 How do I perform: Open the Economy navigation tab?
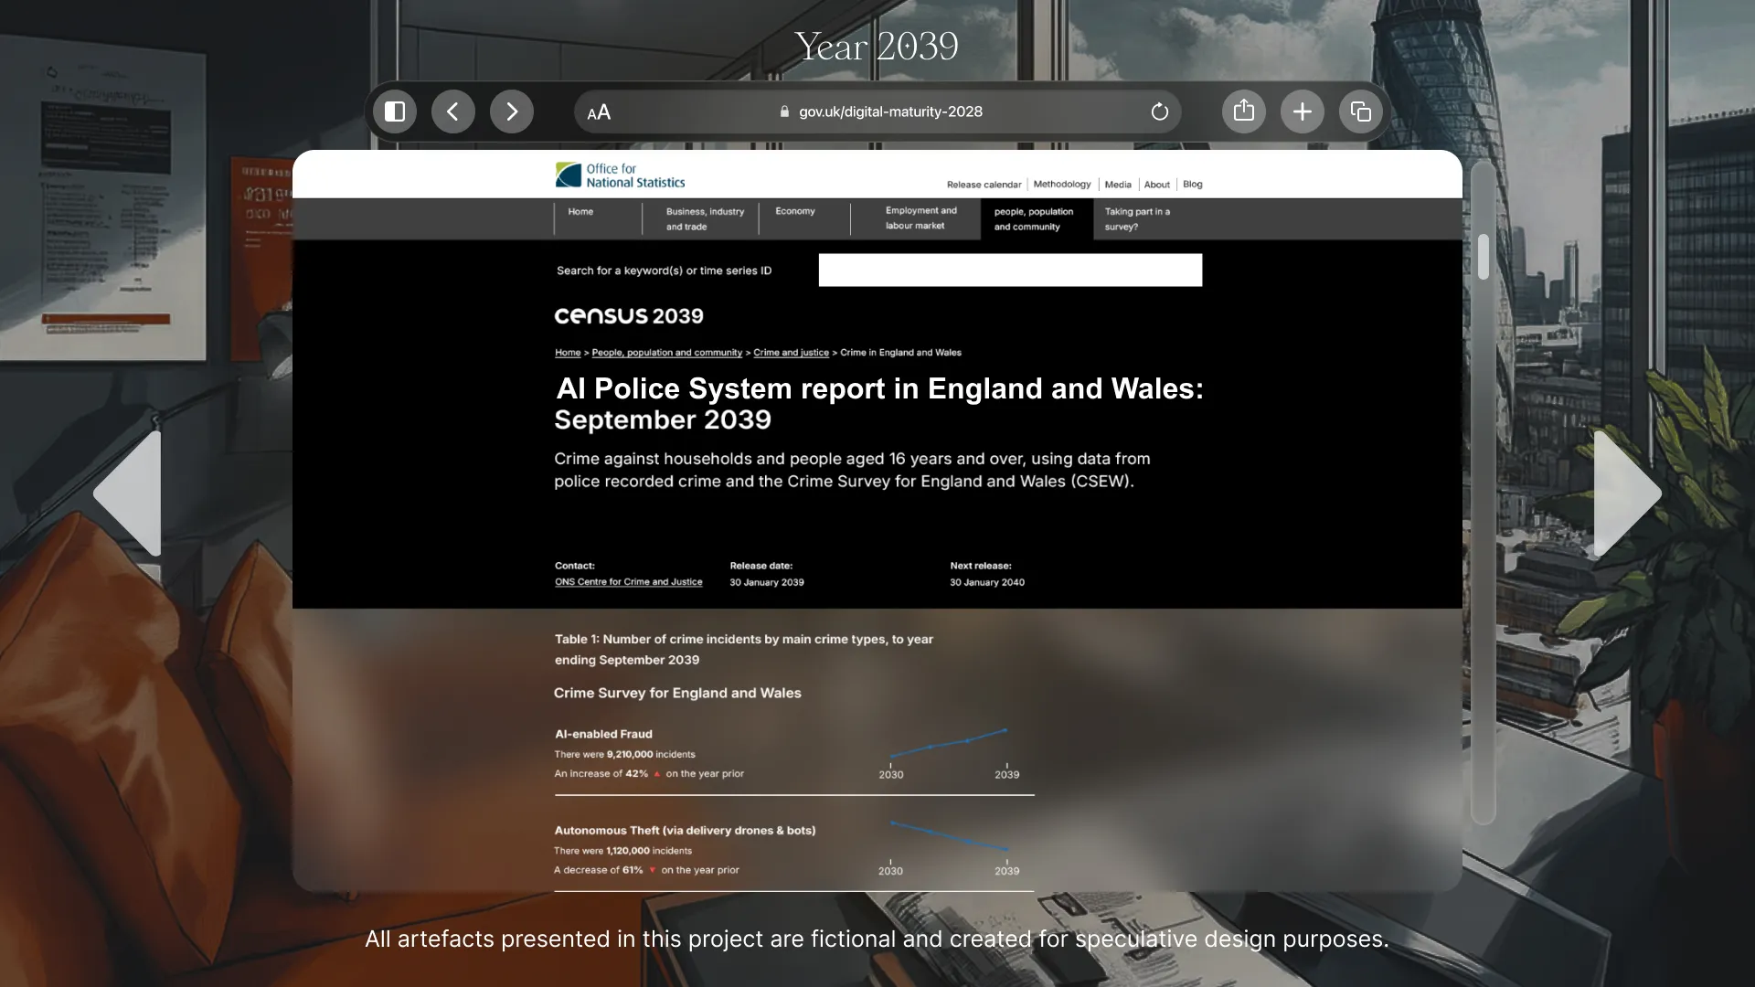(x=794, y=211)
